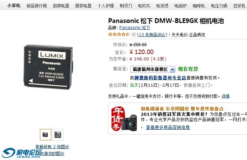Open the 御源数码影像器材专业店 seller link
Screen dimensions: 247x160
[160, 78]
